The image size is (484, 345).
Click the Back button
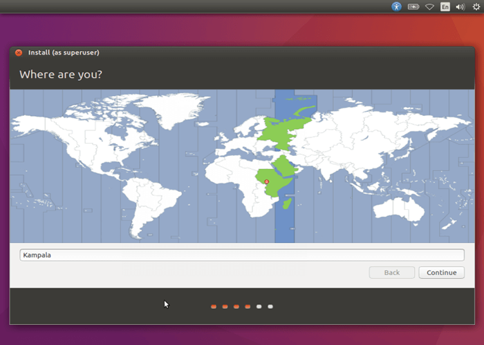[392, 273]
